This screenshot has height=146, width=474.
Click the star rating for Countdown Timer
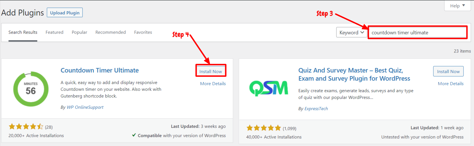pyautogui.click(x=26, y=127)
